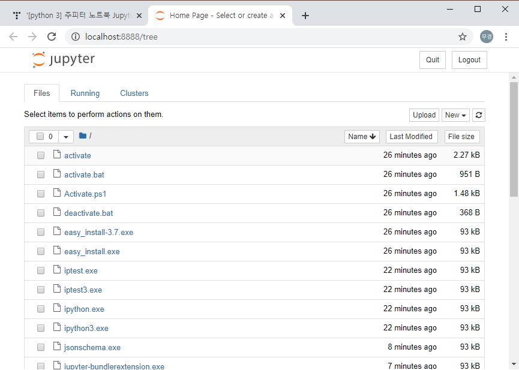Click file icon next to activate.bat
The height and width of the screenshot is (370, 519).
tap(57, 173)
